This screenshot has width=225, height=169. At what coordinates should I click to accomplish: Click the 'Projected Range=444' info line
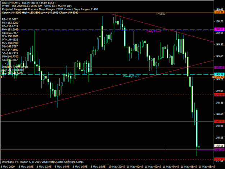(50, 9)
